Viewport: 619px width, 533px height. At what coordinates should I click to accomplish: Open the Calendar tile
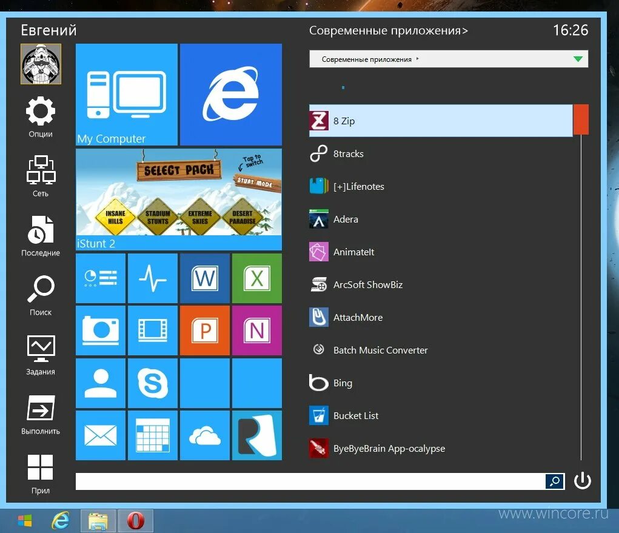click(152, 435)
